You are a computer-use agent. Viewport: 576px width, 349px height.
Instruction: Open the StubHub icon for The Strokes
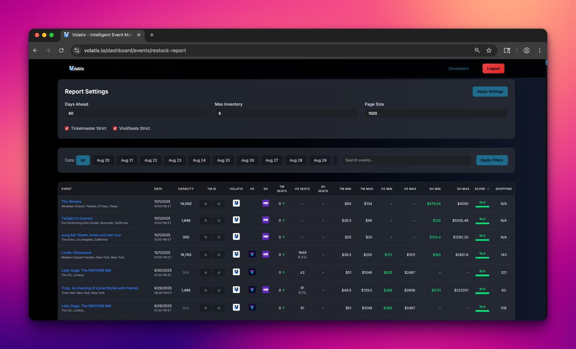click(265, 203)
